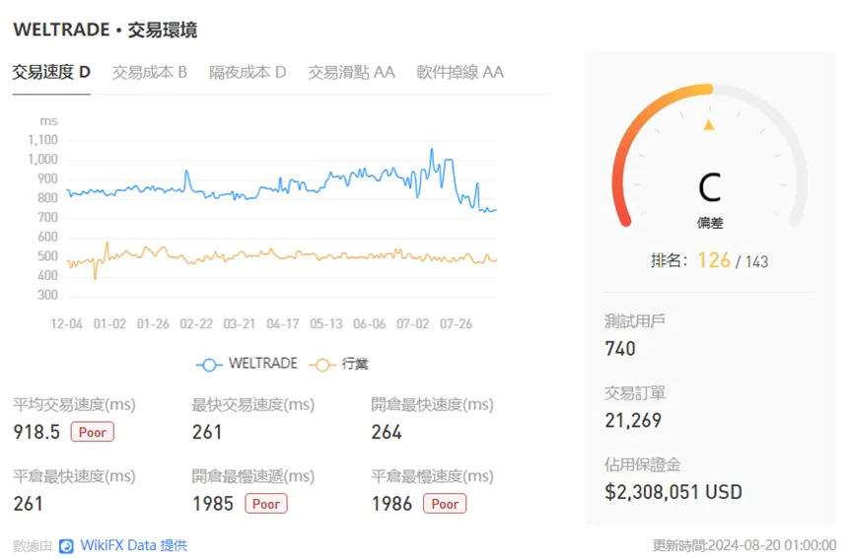Click the Poor badge beside 918.5
The image size is (853, 559).
click(93, 432)
